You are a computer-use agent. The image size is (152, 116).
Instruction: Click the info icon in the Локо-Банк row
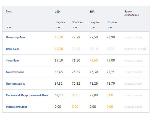click(145, 49)
